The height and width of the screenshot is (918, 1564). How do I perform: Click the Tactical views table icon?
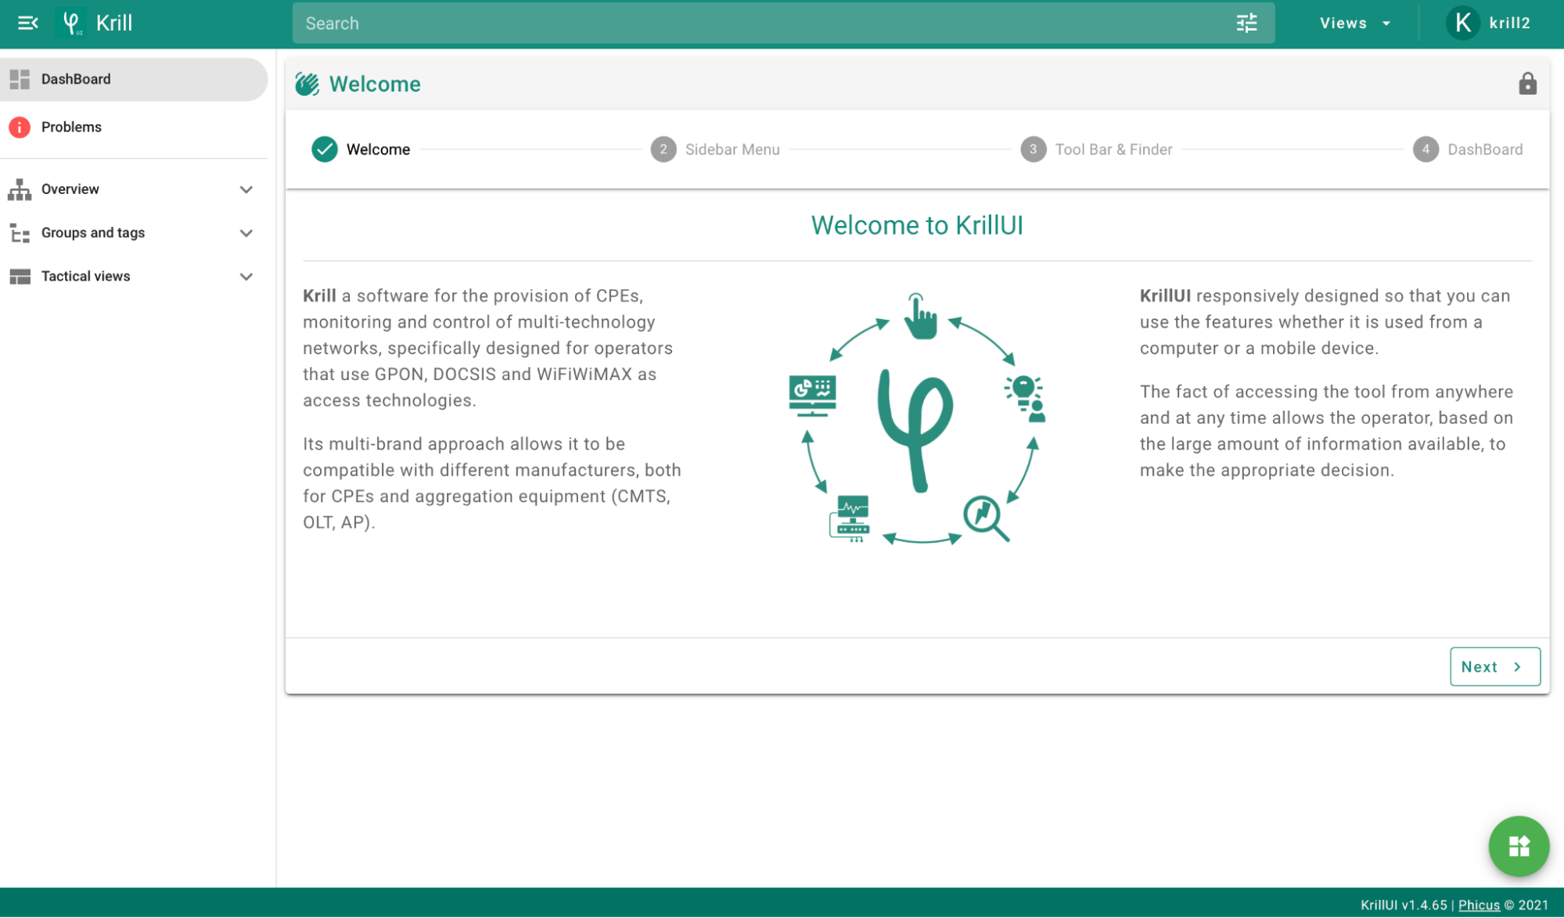click(x=20, y=276)
